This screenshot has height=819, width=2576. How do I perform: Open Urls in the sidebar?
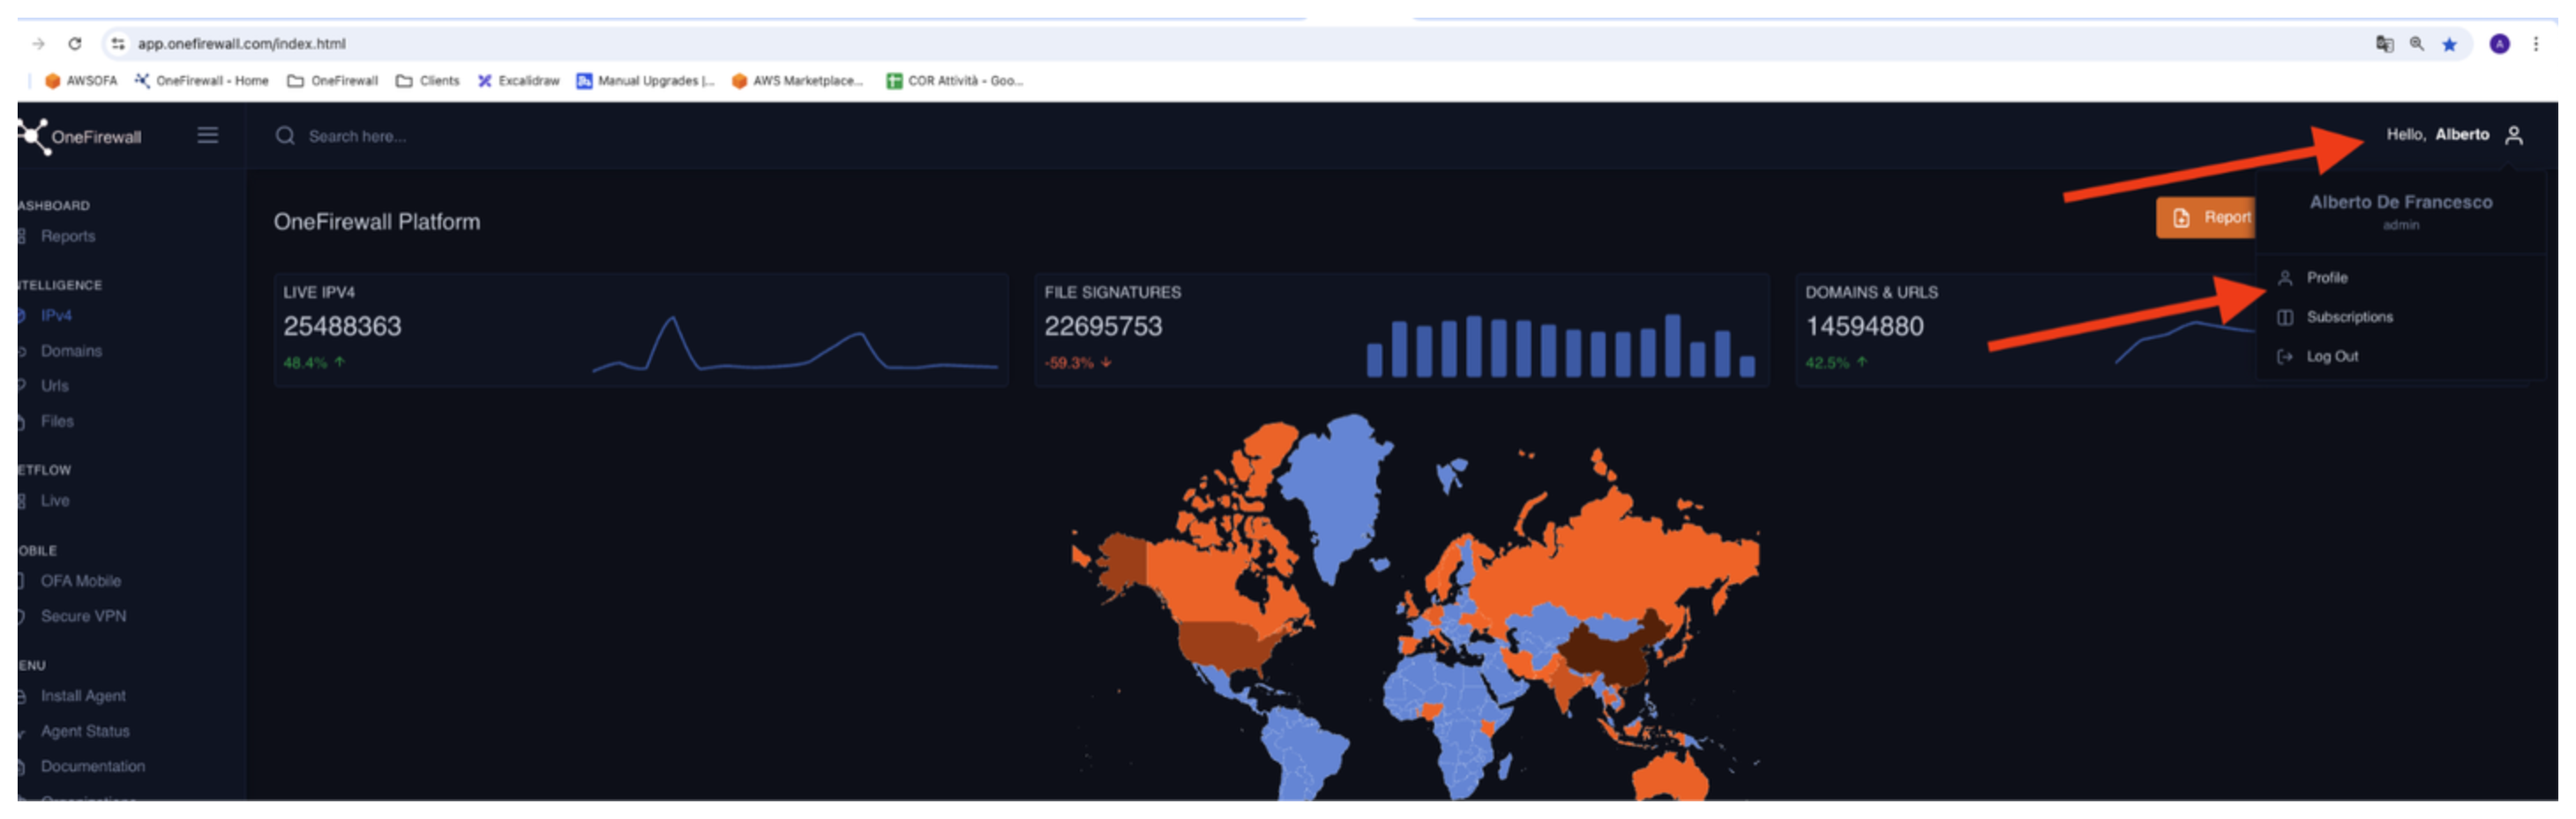(55, 386)
